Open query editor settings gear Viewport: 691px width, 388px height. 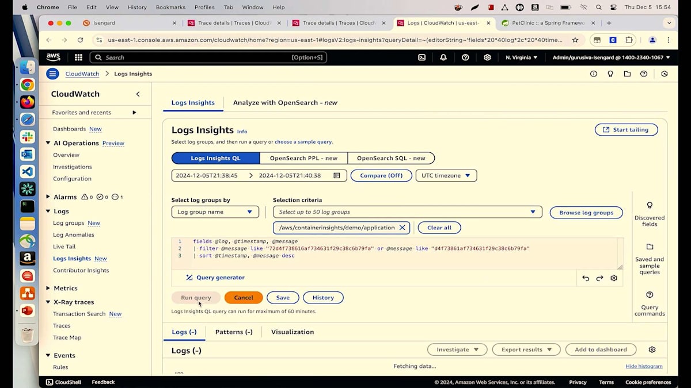click(x=614, y=278)
